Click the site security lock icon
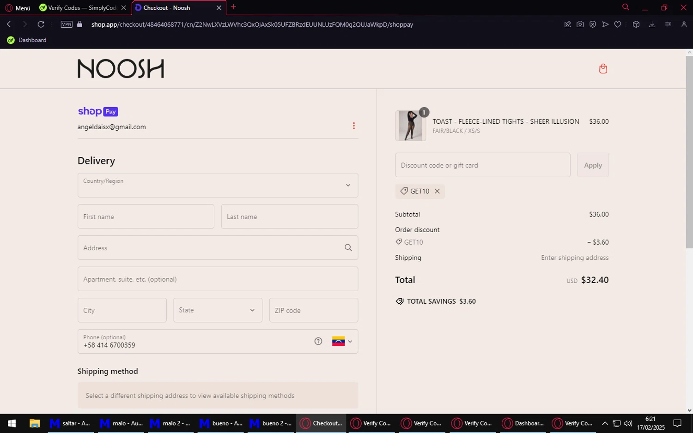Screen dimensions: 693x433 coord(80,24)
